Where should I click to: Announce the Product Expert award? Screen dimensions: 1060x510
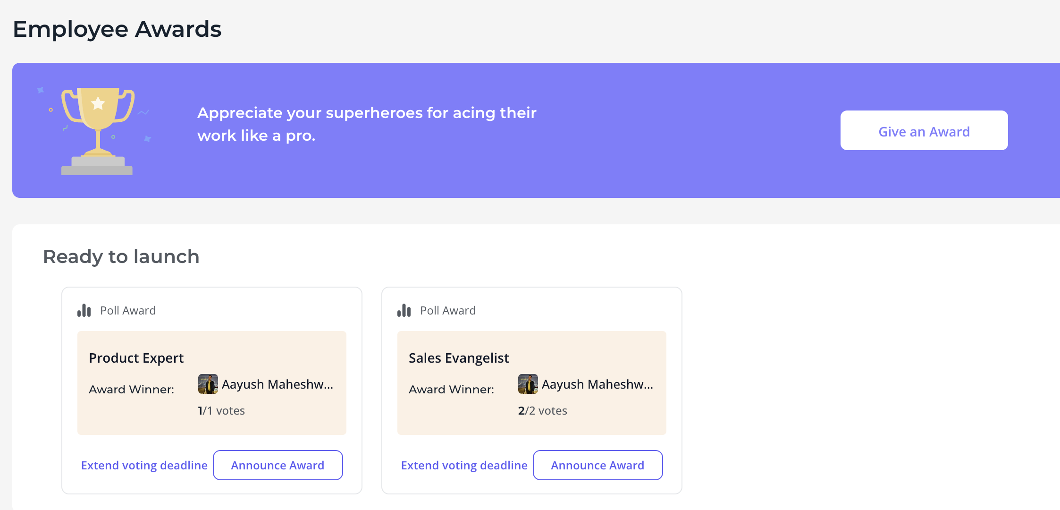[x=278, y=465]
